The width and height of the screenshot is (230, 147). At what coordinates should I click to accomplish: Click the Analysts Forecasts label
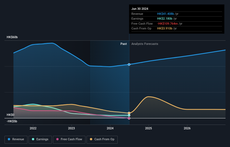145,44
